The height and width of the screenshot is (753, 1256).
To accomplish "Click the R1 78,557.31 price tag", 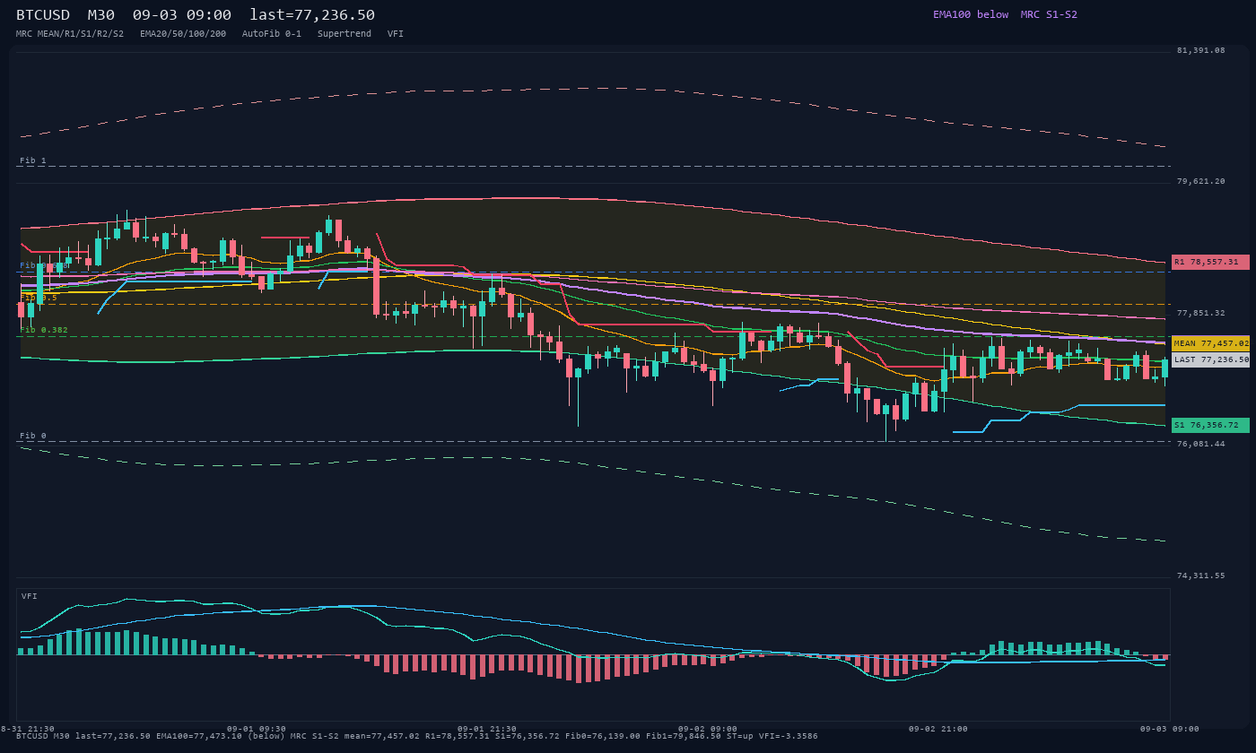I will tap(1210, 262).
